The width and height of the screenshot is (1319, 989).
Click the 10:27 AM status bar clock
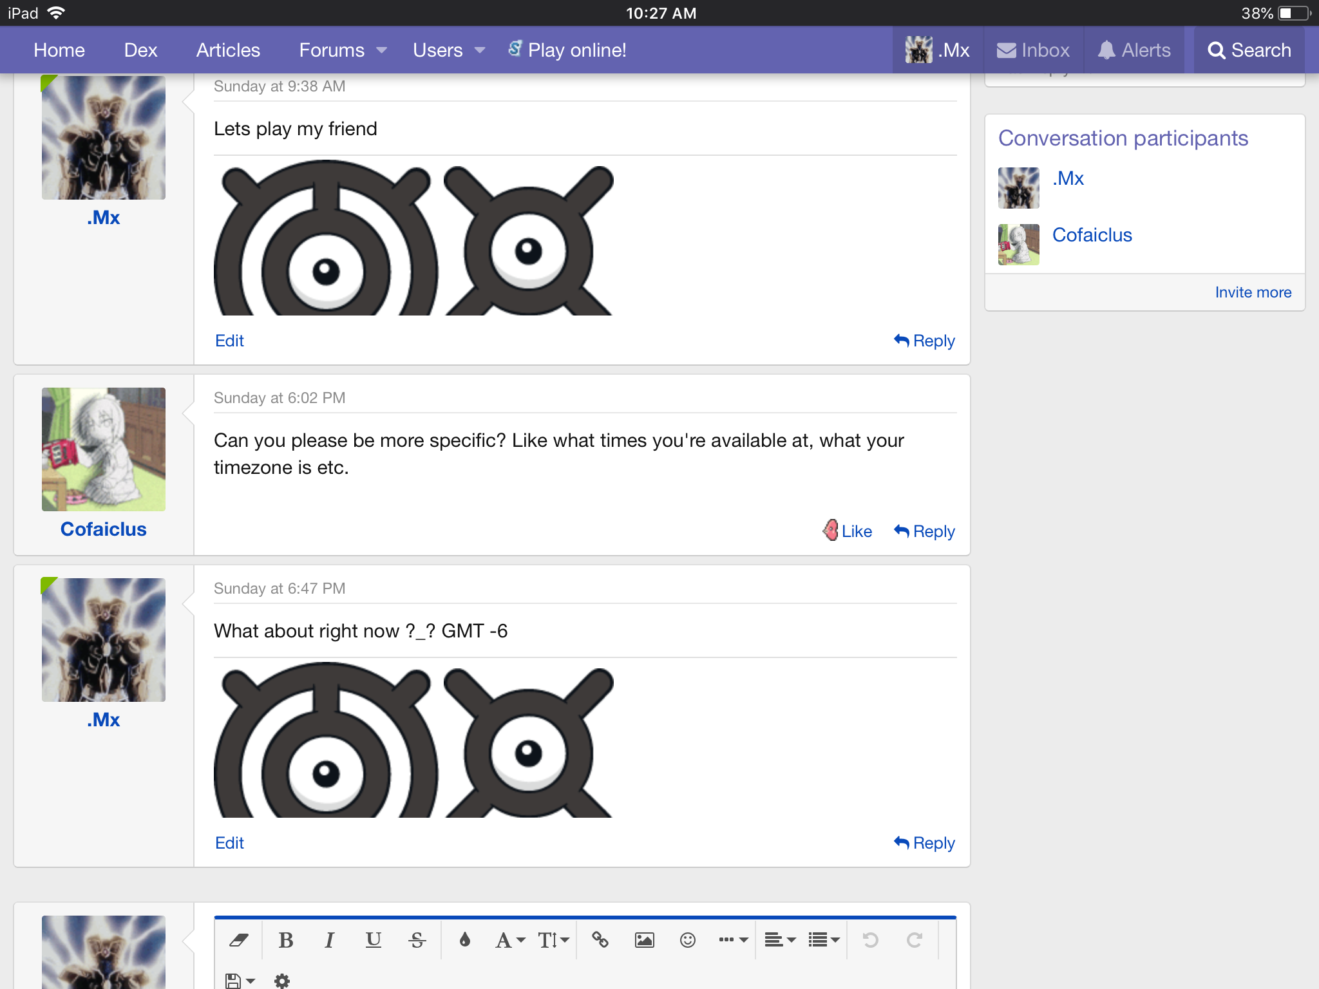pyautogui.click(x=661, y=13)
